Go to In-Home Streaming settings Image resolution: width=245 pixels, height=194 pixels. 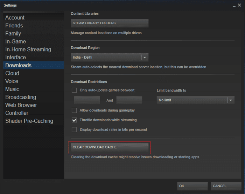[28, 49]
